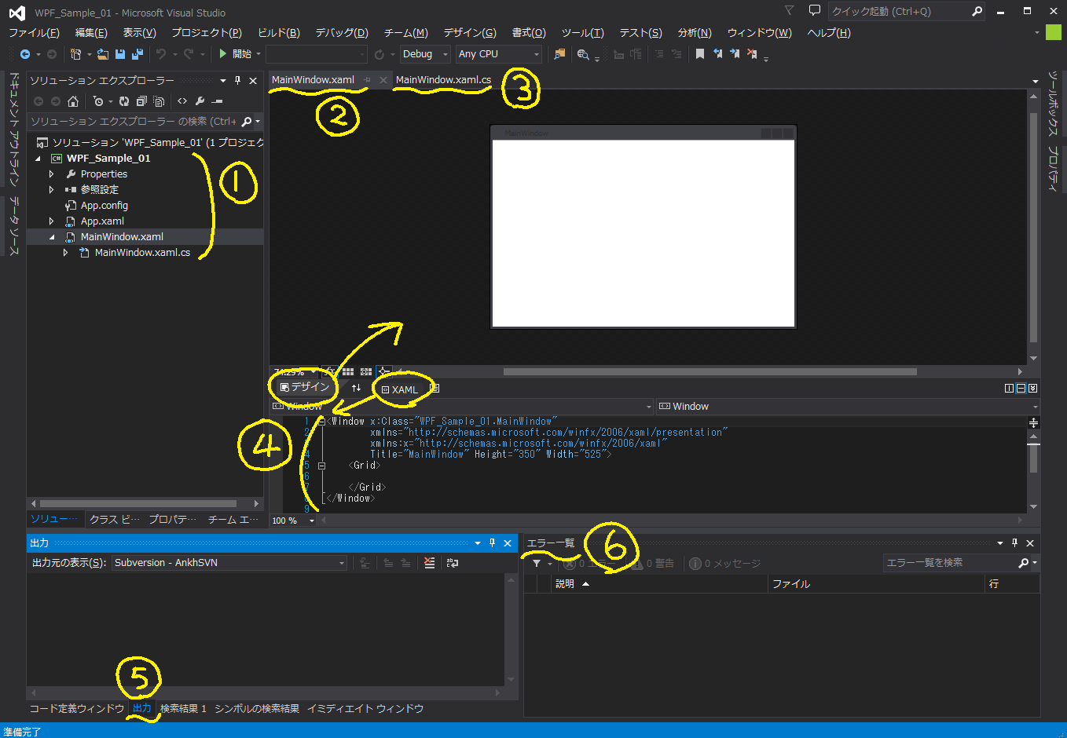Open the ファイル(F) menu
The height and width of the screenshot is (738, 1067).
tap(34, 33)
